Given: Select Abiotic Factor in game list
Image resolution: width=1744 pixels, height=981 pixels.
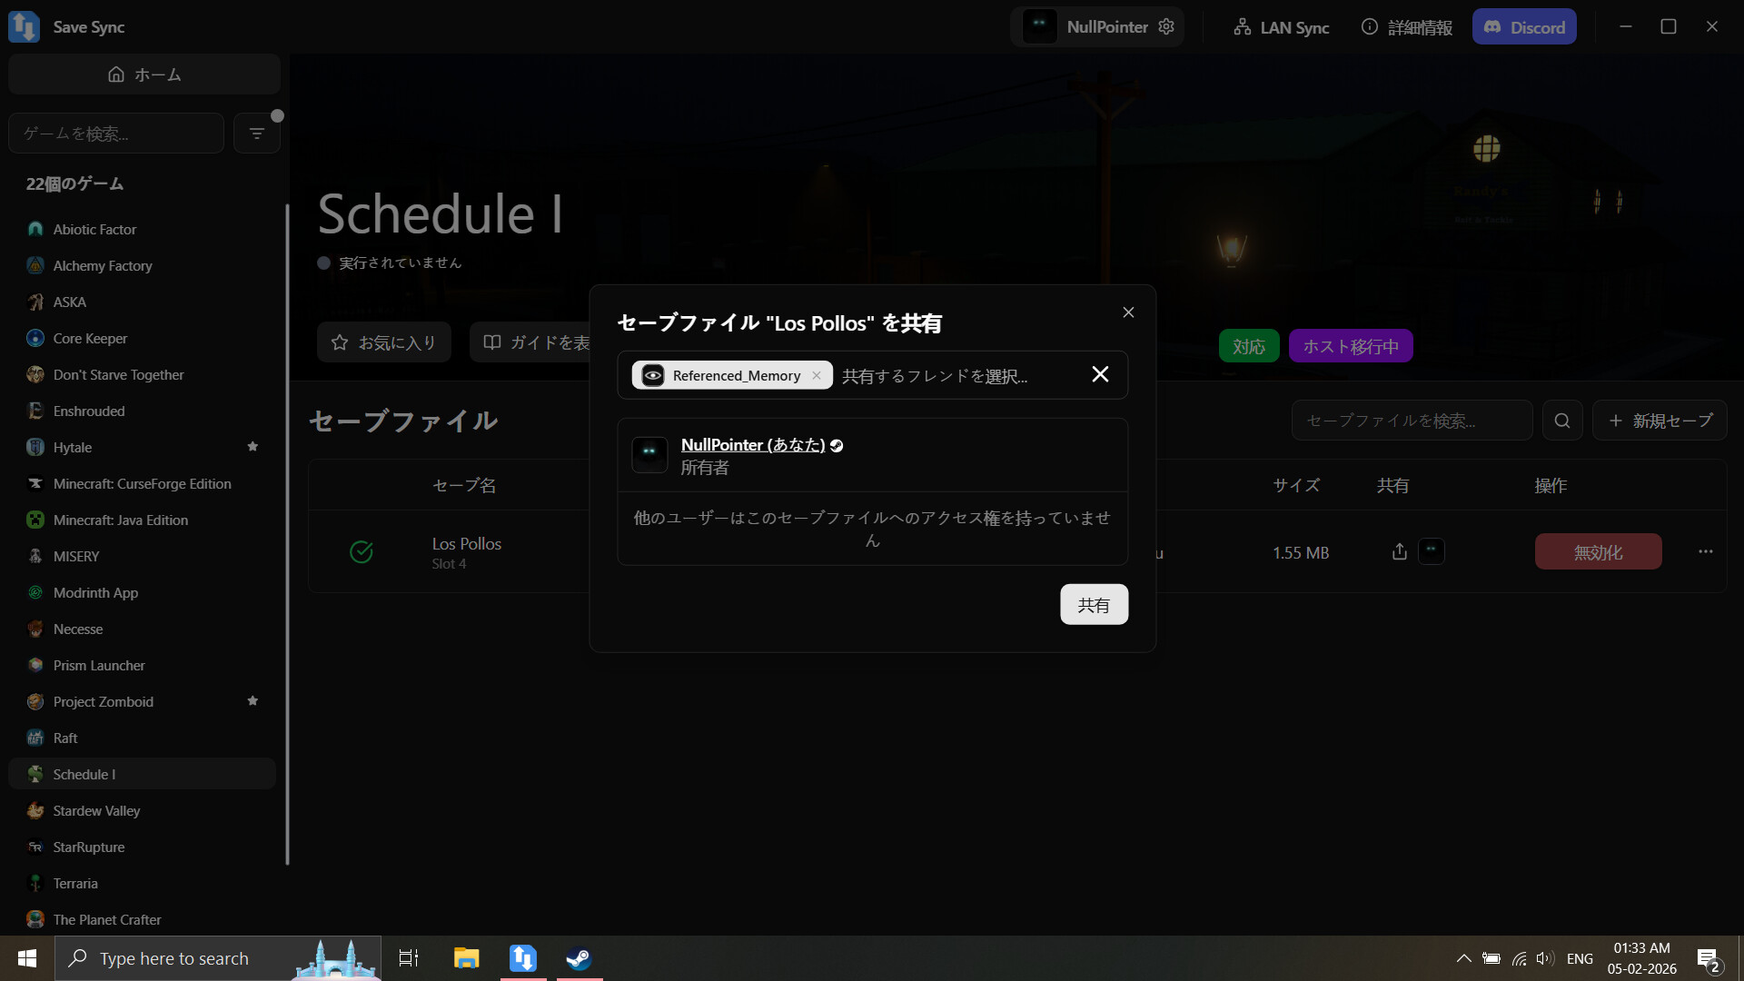Looking at the screenshot, I should coord(142,230).
